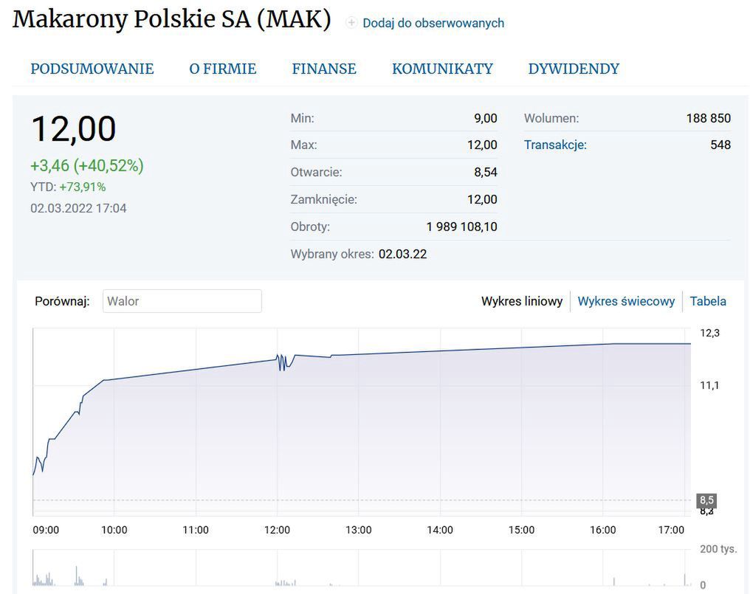
Task: Switch to the Tabela view
Action: click(707, 301)
